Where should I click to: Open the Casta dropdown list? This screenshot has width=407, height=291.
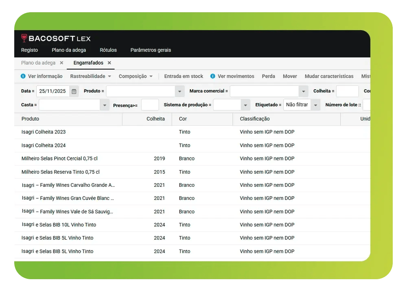click(x=105, y=105)
